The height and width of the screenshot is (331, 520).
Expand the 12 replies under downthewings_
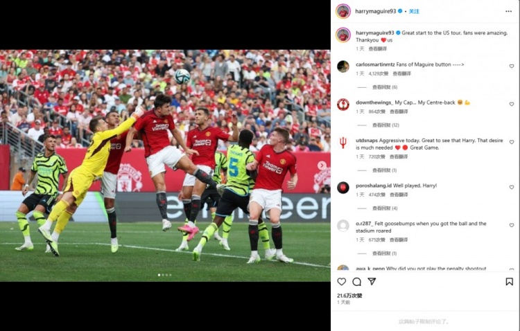click(385, 125)
